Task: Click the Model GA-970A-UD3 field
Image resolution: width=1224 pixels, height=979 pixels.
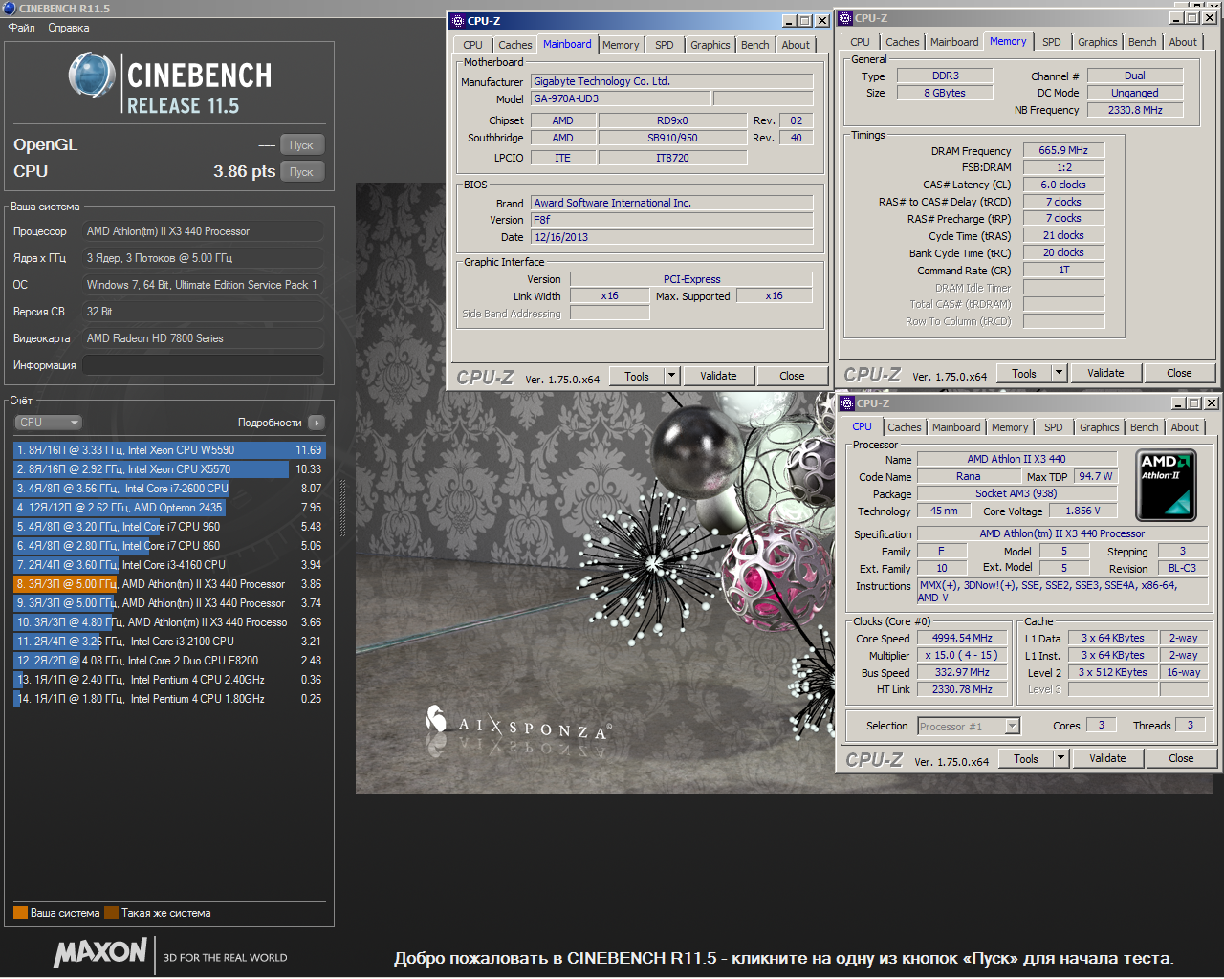Action: click(621, 98)
